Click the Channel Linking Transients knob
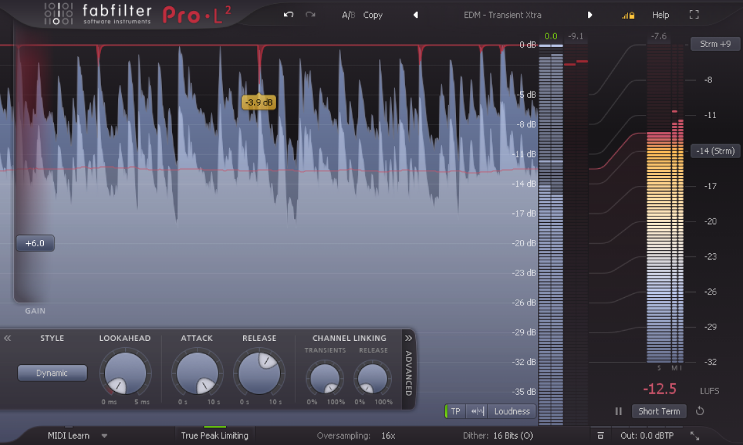 click(x=325, y=378)
